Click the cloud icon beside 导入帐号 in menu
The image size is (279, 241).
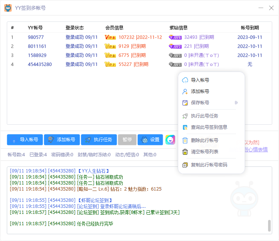pos(185,80)
